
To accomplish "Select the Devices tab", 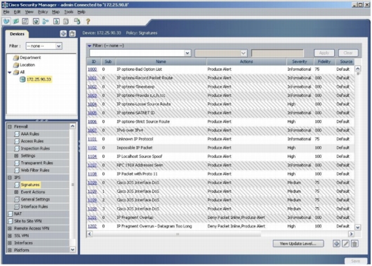I will click(17, 34).
